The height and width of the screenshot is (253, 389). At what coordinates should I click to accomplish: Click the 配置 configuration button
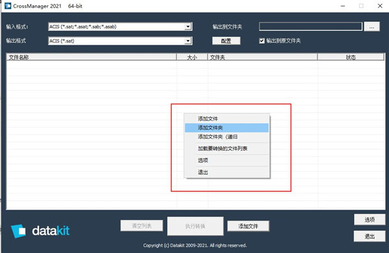[x=226, y=41]
